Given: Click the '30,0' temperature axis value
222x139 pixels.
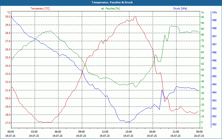Looking at the screenshot, I should tap(8, 17).
